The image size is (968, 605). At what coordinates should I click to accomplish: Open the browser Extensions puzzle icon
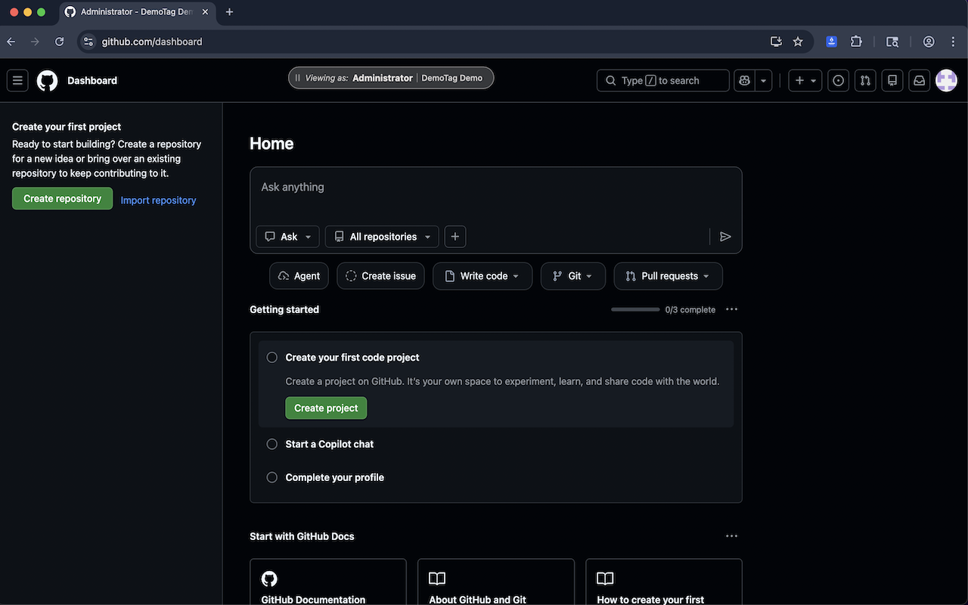tap(856, 42)
